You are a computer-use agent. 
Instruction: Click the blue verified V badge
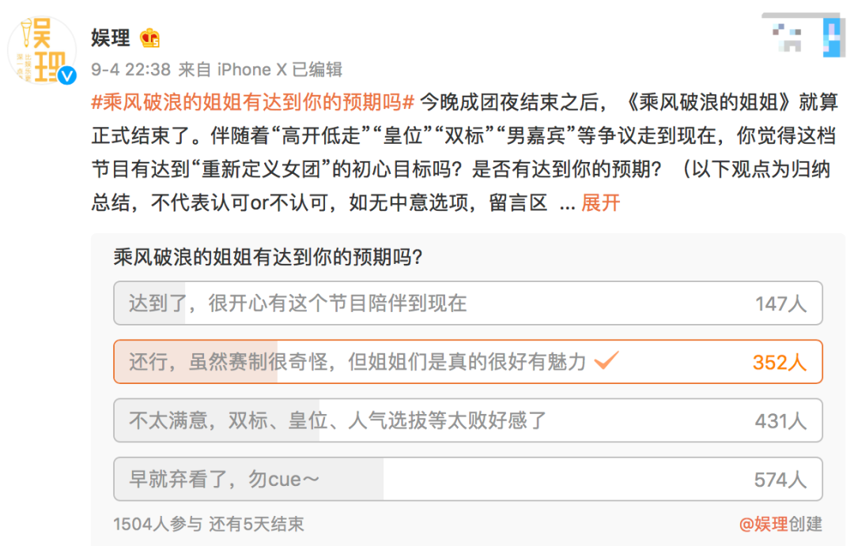[x=67, y=75]
